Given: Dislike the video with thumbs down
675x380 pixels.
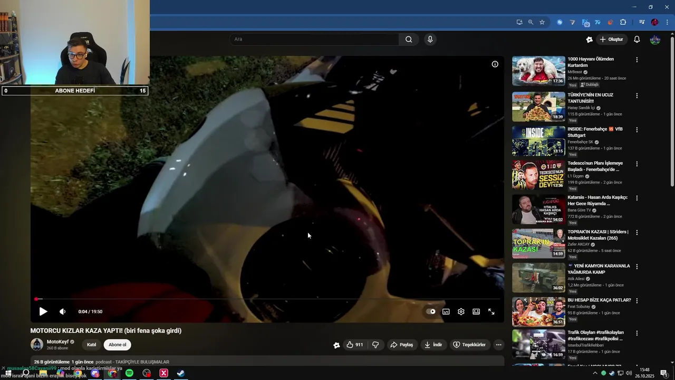Looking at the screenshot, I should coord(375,345).
